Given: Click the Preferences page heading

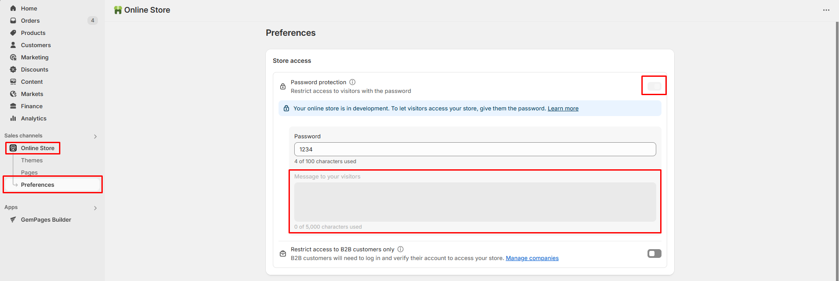Looking at the screenshot, I should (290, 33).
